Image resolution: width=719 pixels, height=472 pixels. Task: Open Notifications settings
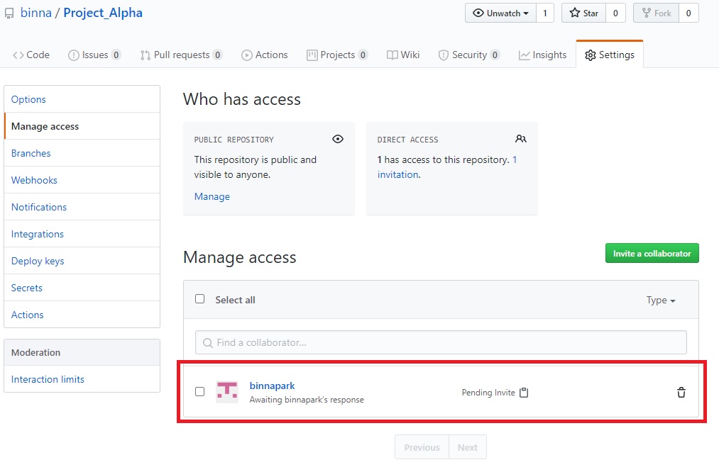82,207
